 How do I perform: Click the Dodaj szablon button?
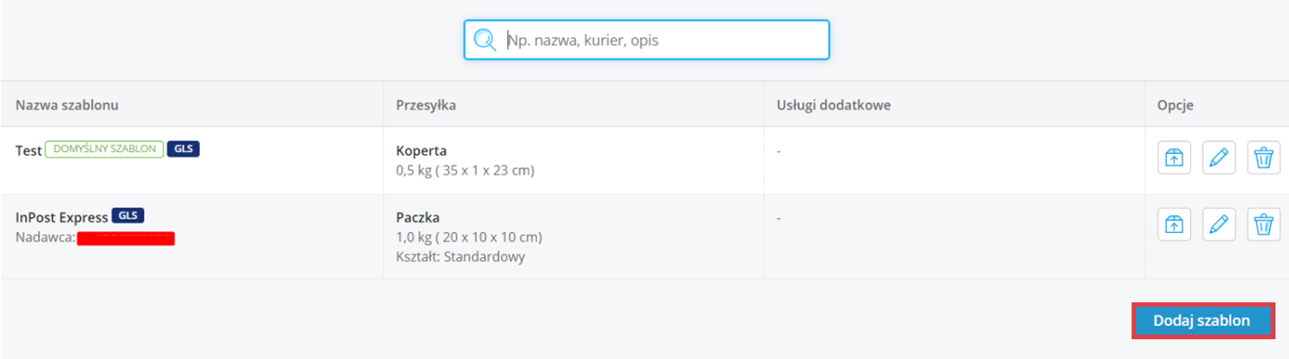pyautogui.click(x=1202, y=321)
